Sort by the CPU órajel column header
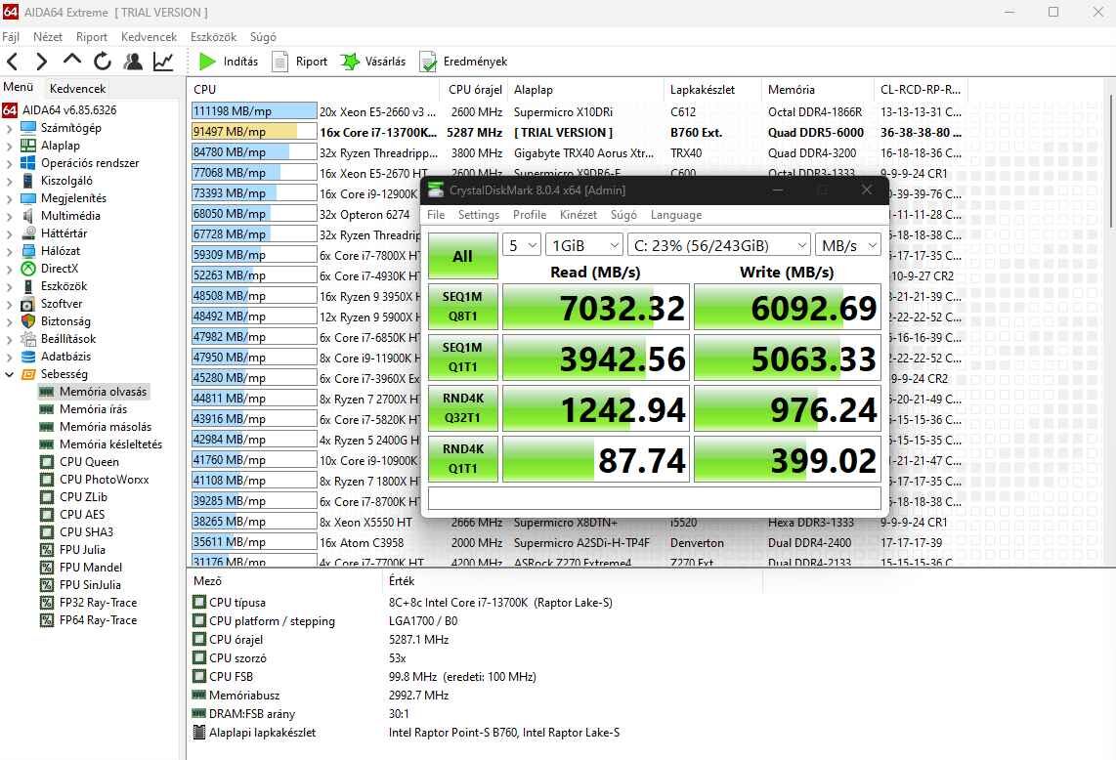Image resolution: width=1116 pixels, height=760 pixels. [475, 90]
